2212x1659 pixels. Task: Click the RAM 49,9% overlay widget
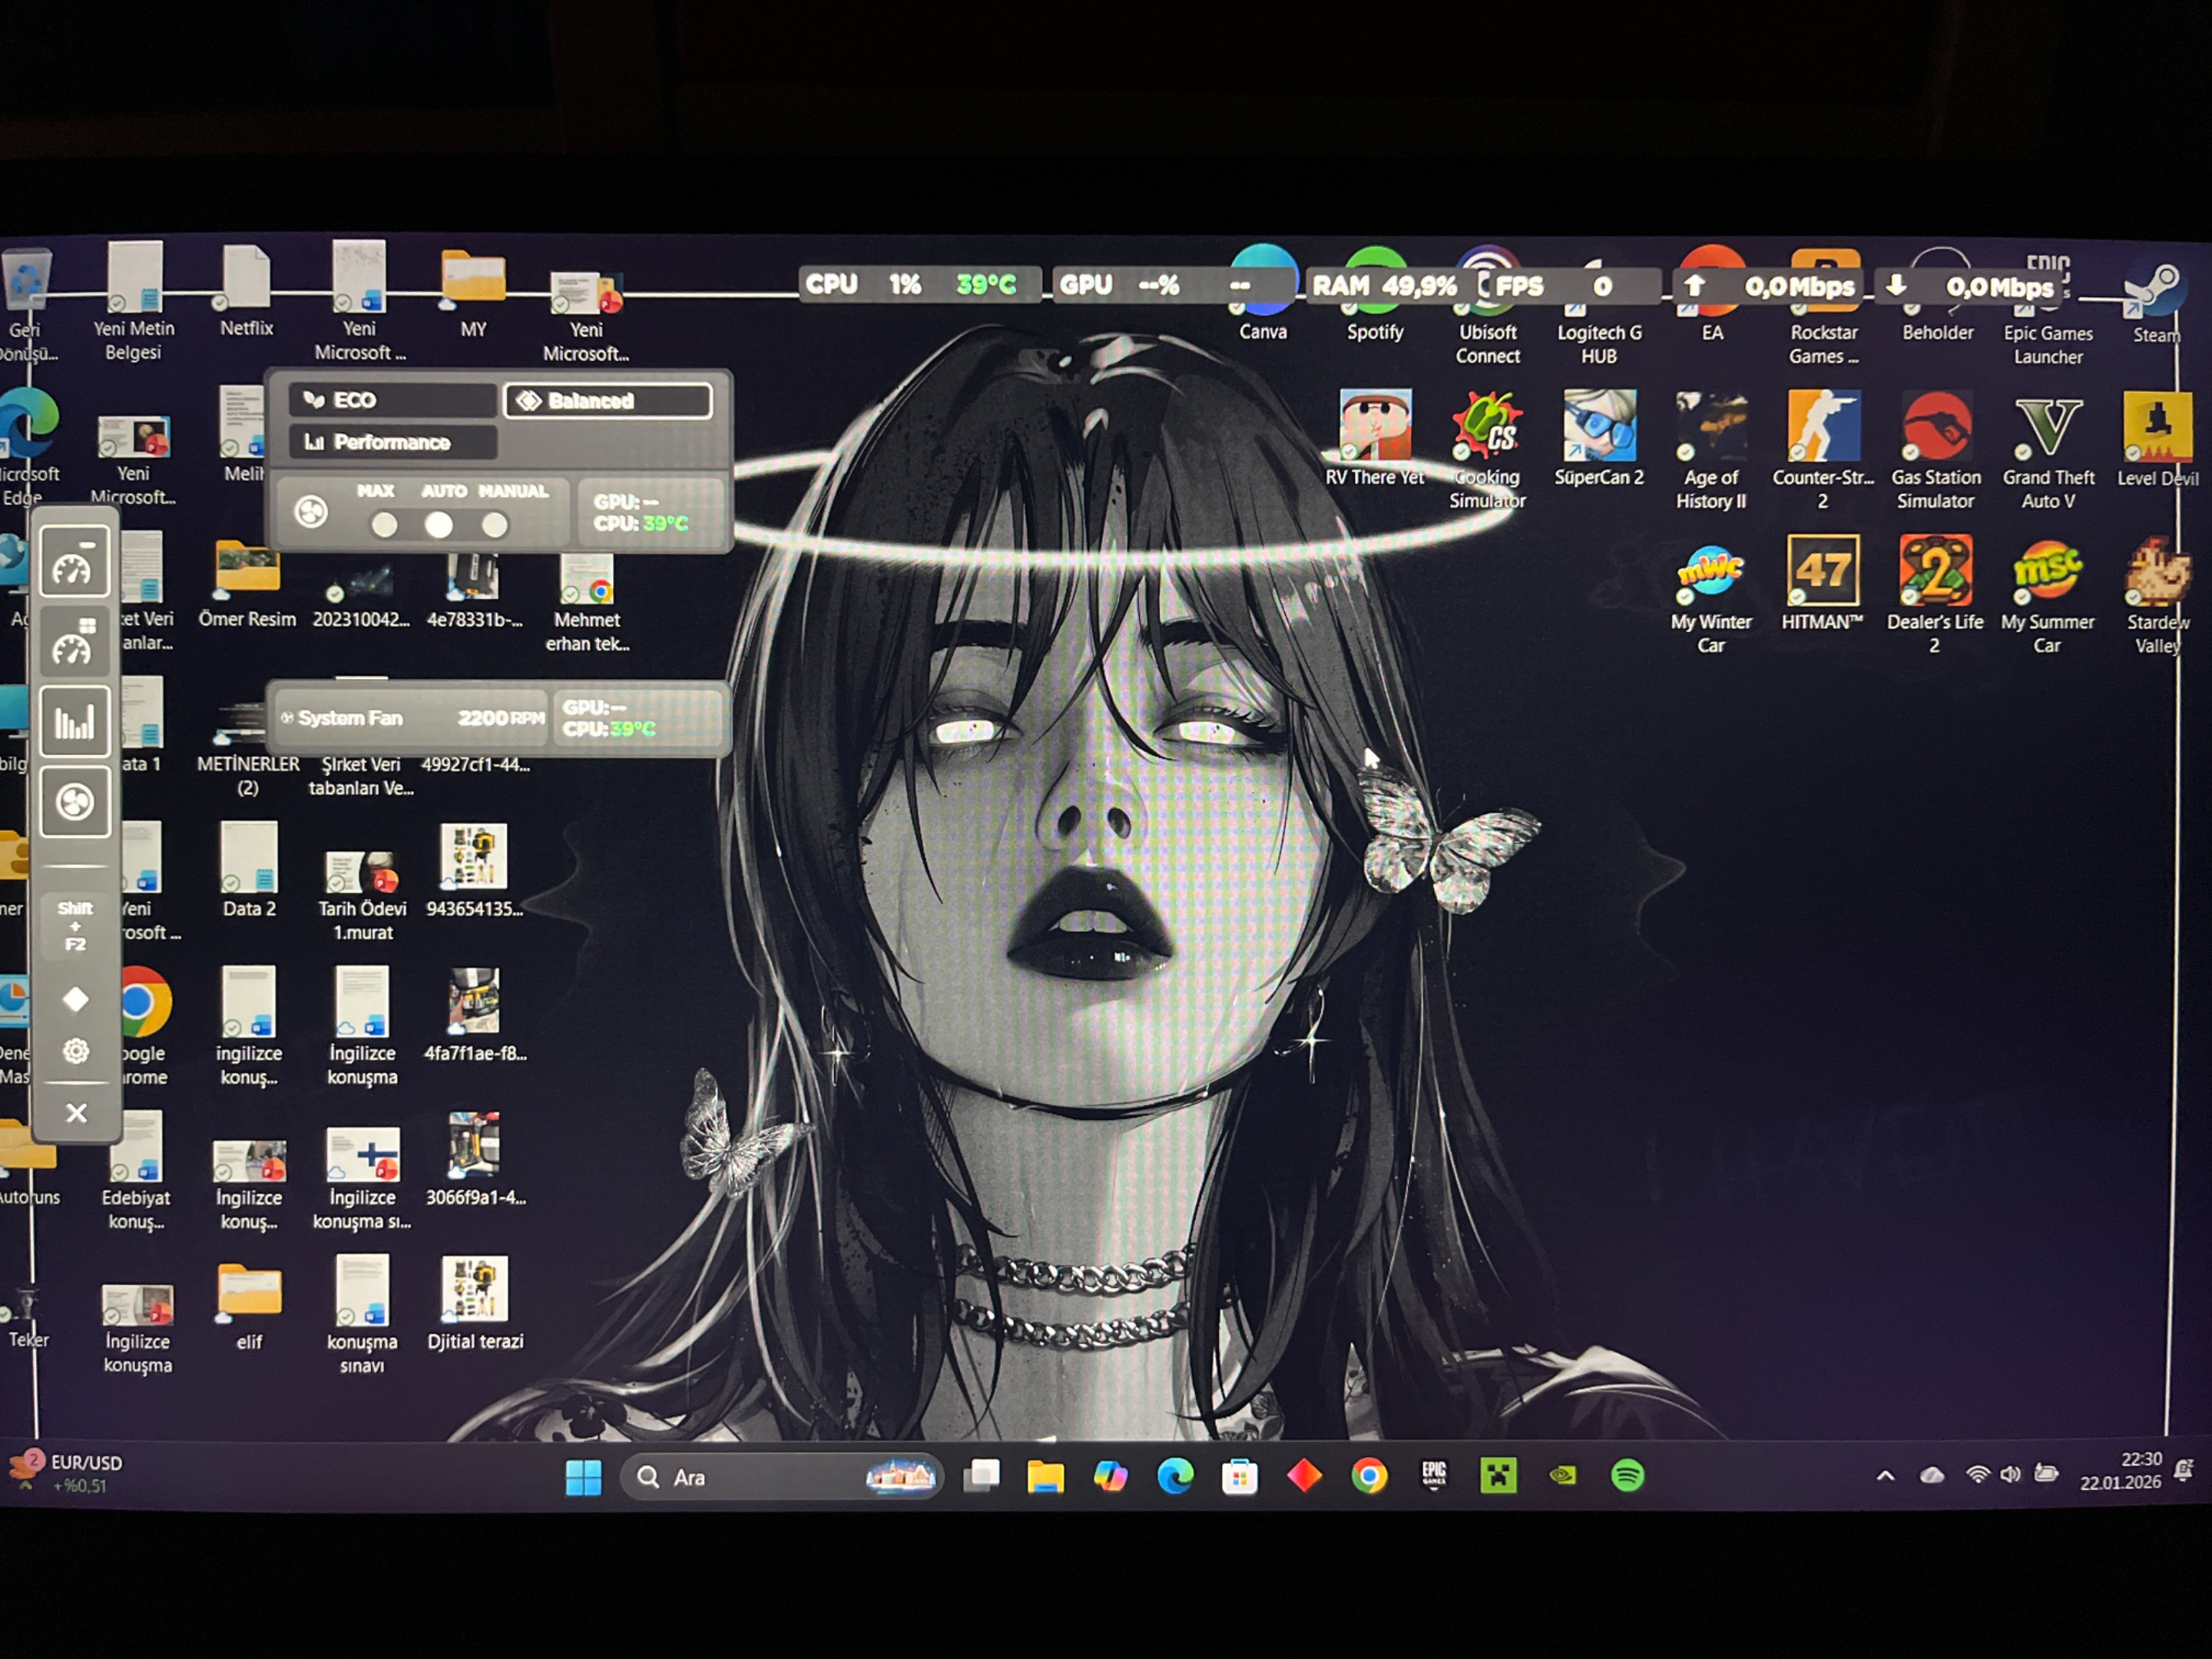point(1384,286)
